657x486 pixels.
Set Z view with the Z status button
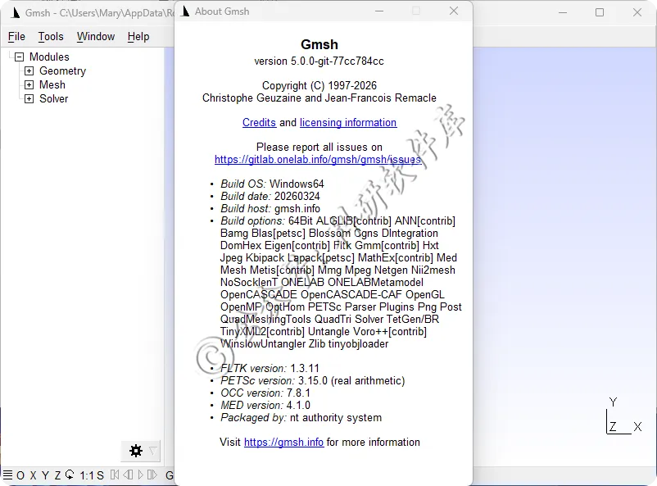pos(57,475)
